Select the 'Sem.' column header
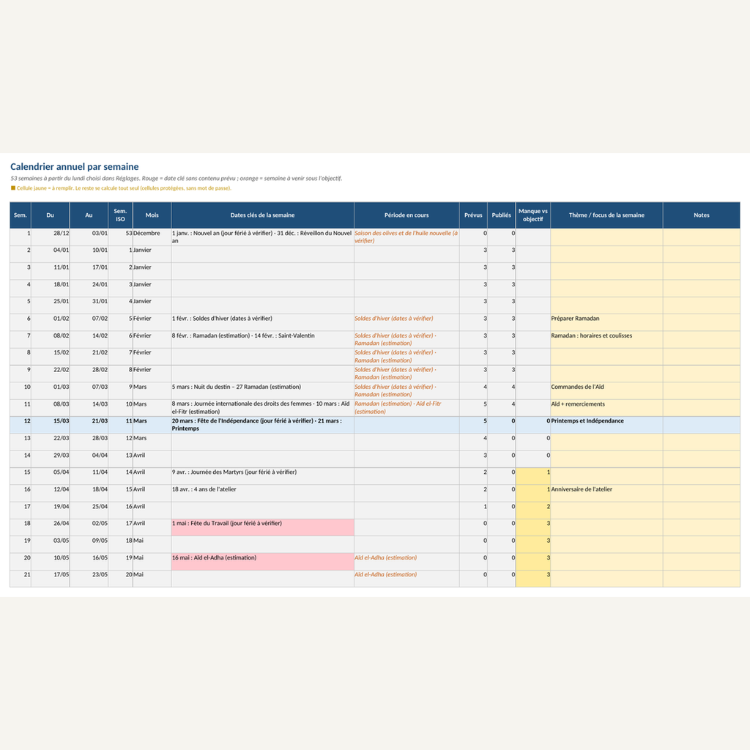Screen dimensions: 750x750 tap(21, 215)
